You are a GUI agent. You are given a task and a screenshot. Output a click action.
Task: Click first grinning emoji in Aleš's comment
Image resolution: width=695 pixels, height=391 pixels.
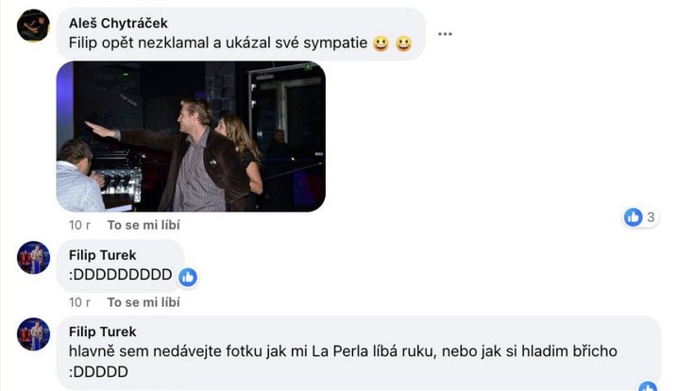381,42
